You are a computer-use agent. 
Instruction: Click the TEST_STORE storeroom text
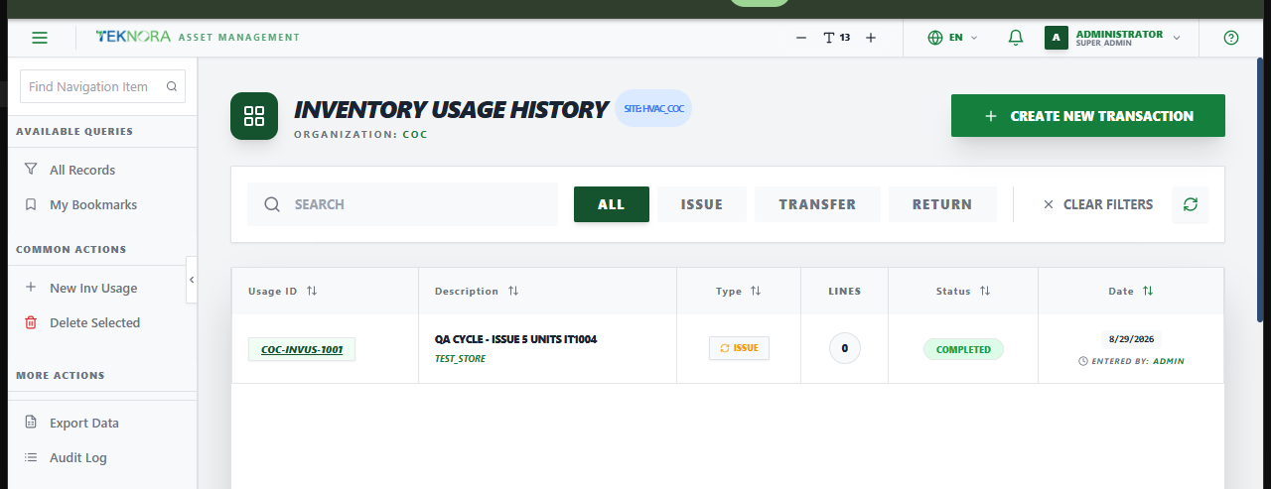tap(461, 359)
